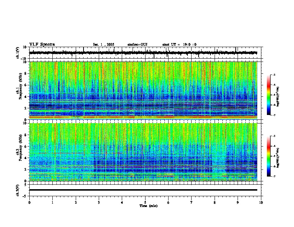Click the "6" kHz tick on ch.2 frequency axis
Screen dimensions: 294x227
pos(26,147)
